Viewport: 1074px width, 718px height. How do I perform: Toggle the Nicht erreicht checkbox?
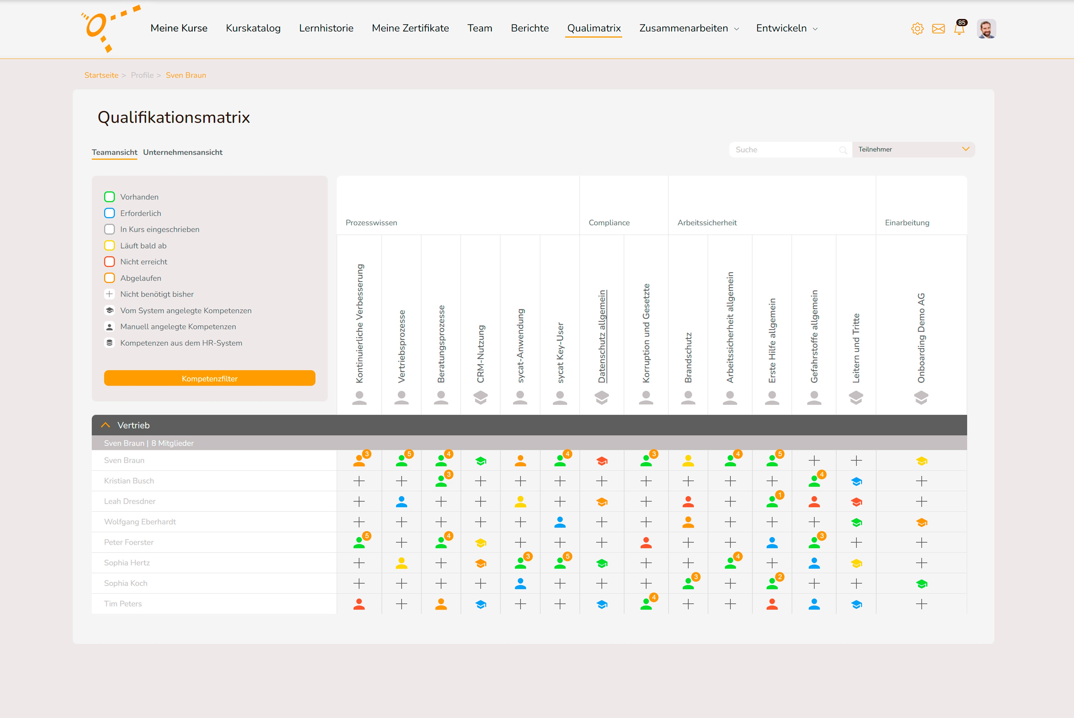click(x=109, y=262)
